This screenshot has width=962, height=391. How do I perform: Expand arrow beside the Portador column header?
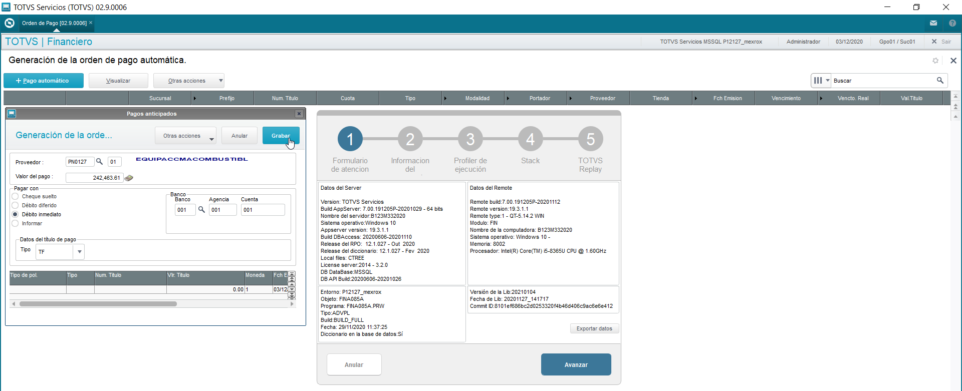tap(508, 98)
